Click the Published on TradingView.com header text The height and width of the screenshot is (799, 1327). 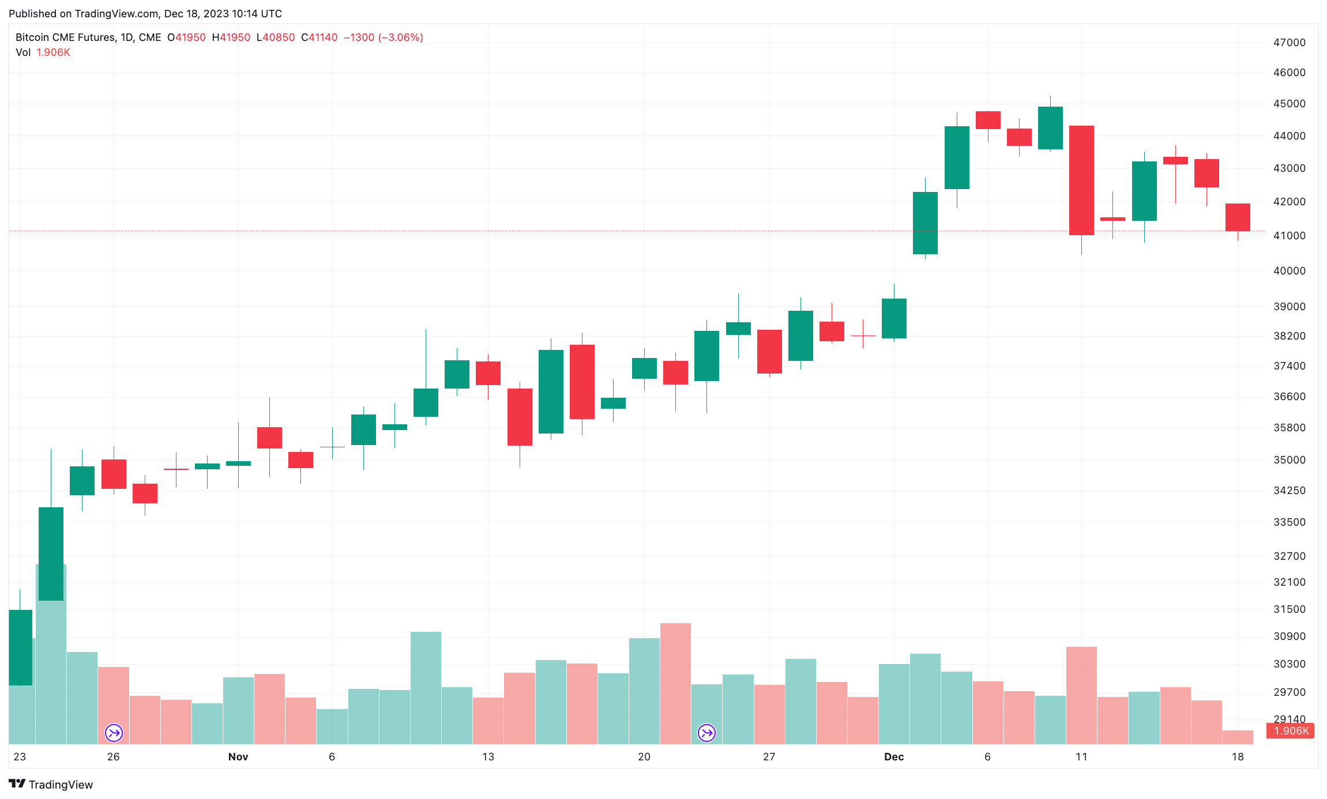click(x=145, y=13)
